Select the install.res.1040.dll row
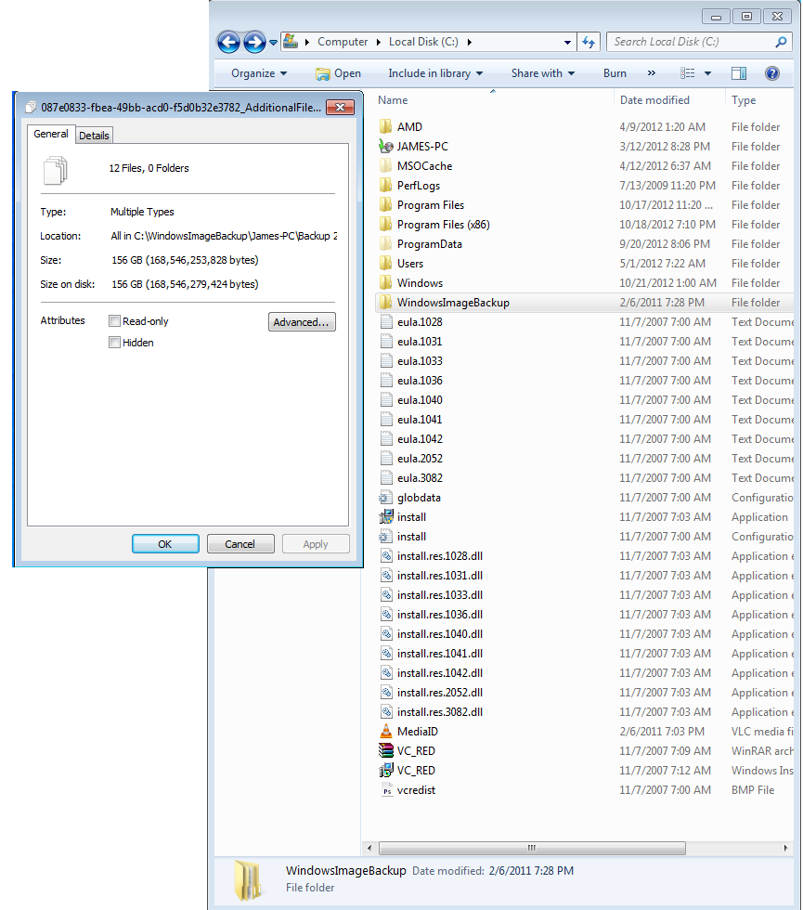803x910 pixels. 584,633
